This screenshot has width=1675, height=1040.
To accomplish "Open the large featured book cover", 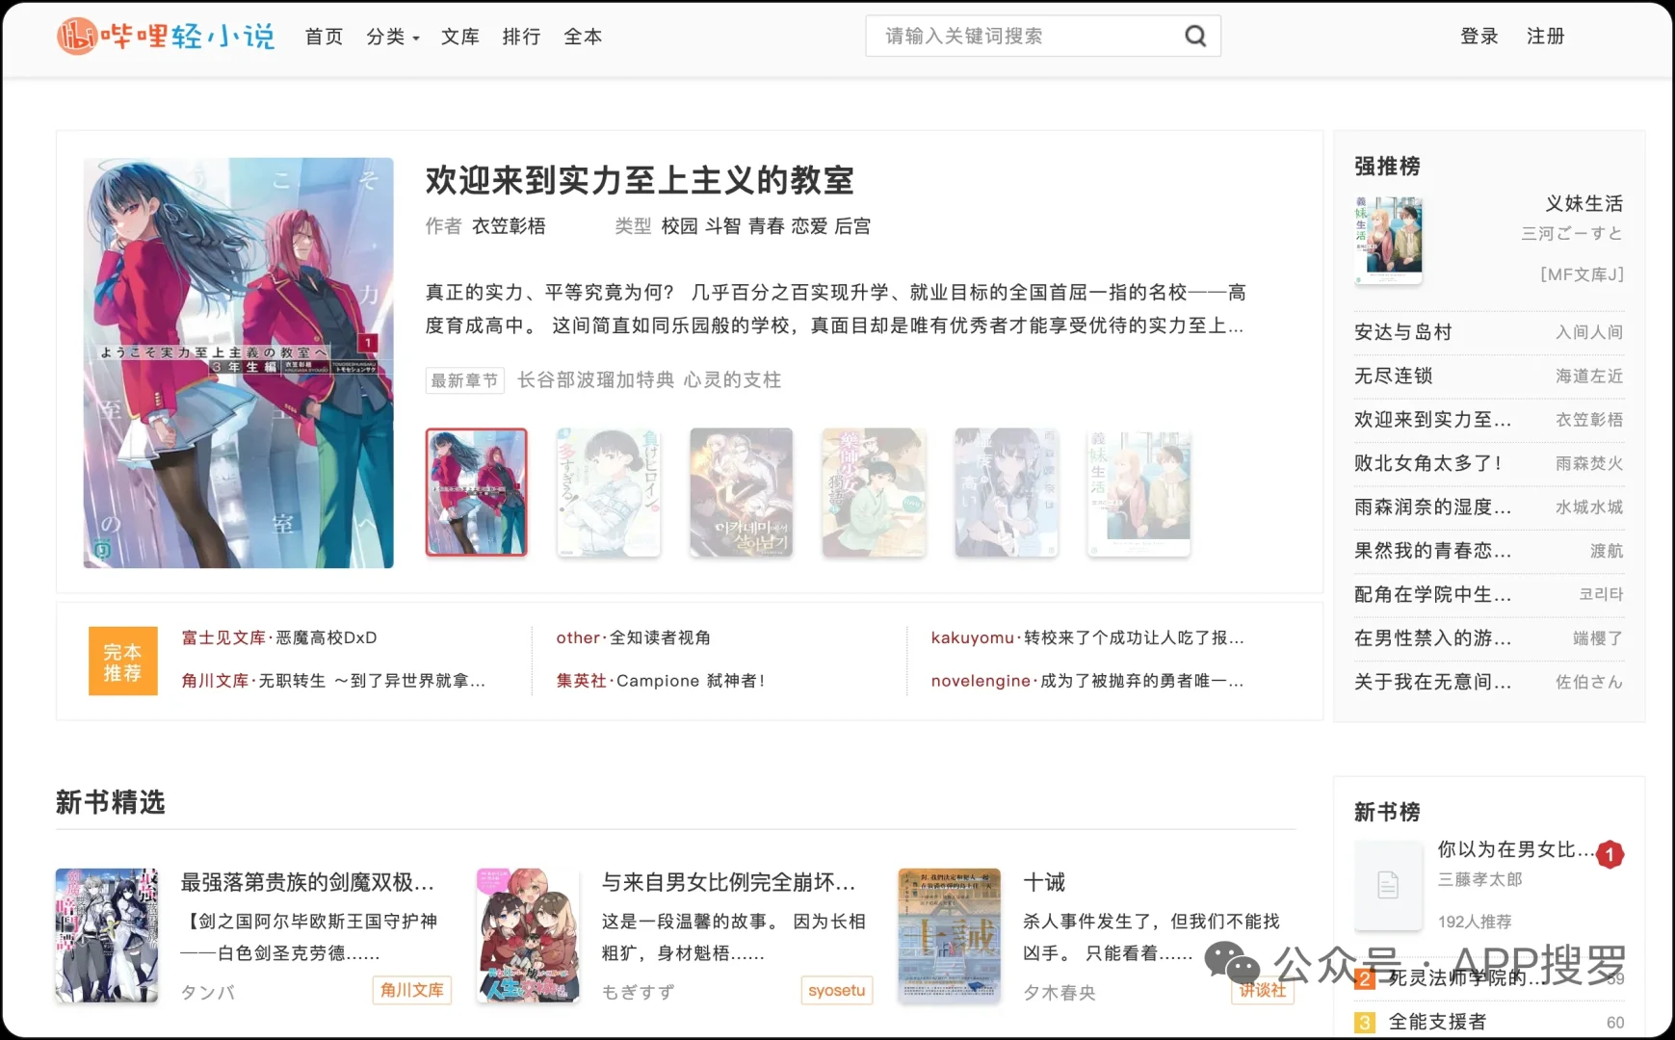I will click(239, 363).
